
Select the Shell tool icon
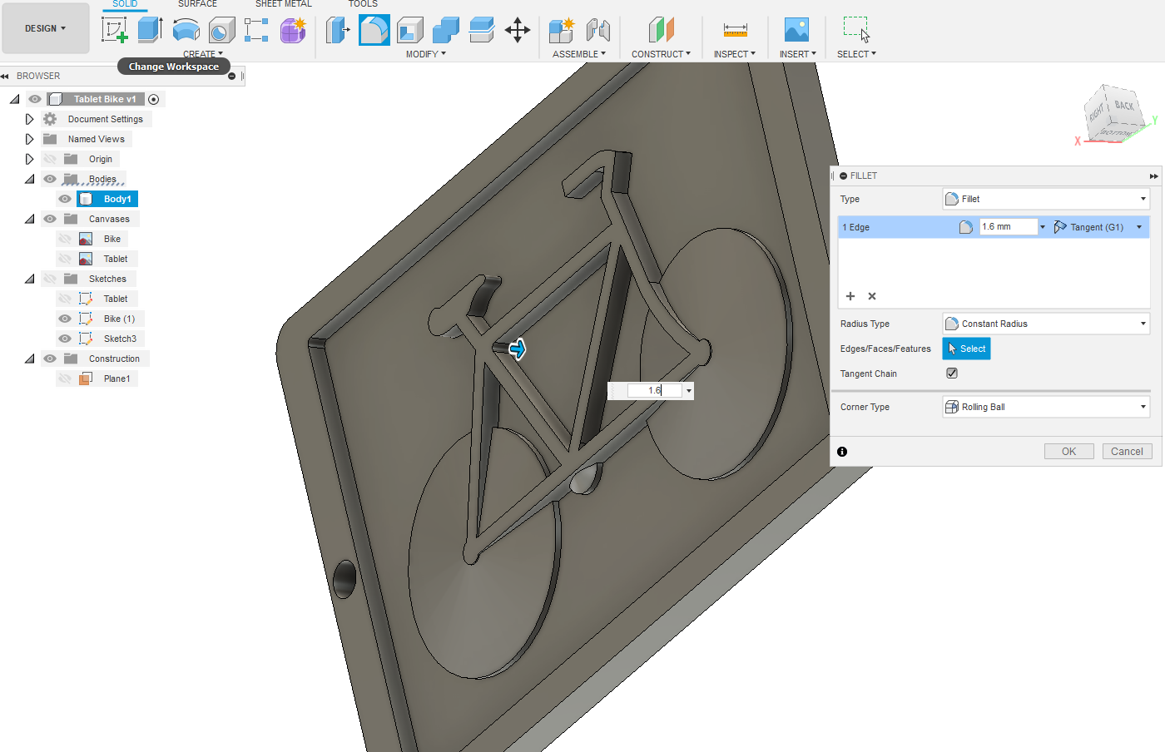click(410, 31)
